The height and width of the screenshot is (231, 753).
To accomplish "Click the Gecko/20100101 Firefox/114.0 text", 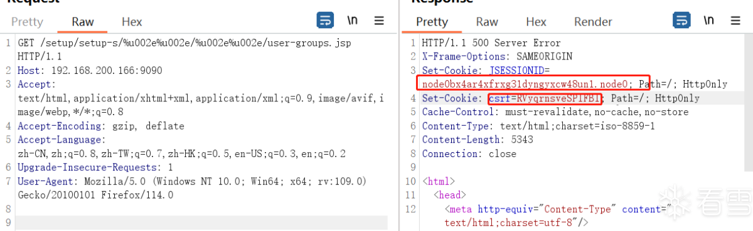I will (x=95, y=195).
